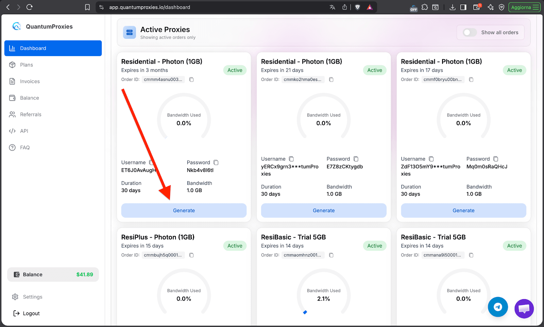The height and width of the screenshot is (327, 544).
Task: Enable Show all orders toggle
Action: (470, 32)
